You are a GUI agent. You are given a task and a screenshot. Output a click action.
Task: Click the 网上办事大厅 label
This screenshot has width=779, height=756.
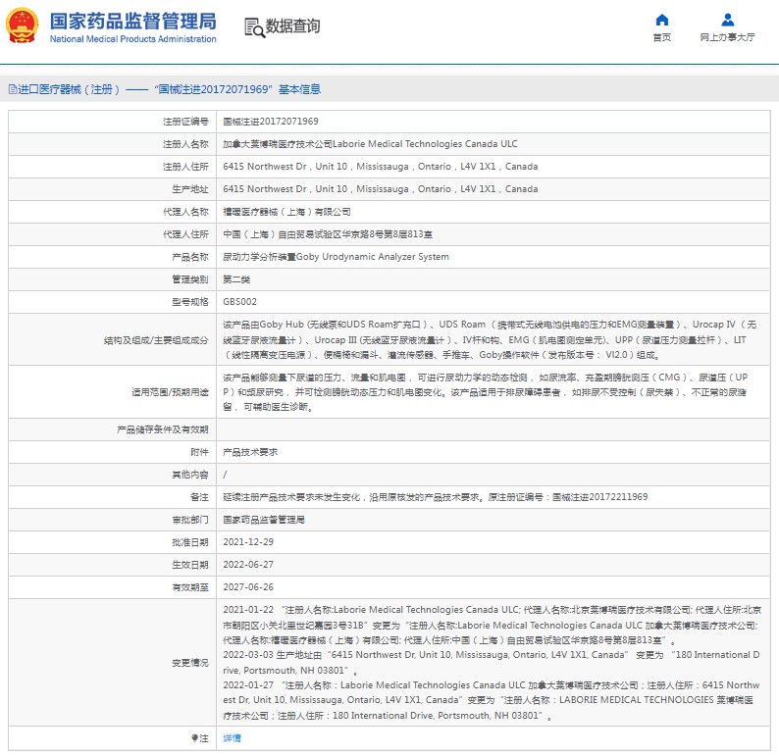click(x=727, y=37)
